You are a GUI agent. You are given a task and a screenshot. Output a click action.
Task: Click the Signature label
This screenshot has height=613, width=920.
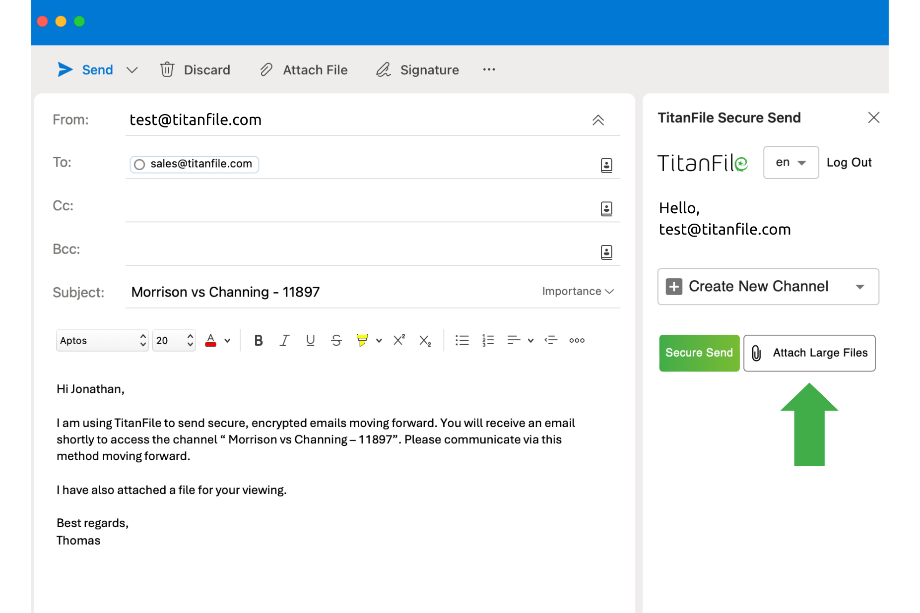[x=429, y=70]
